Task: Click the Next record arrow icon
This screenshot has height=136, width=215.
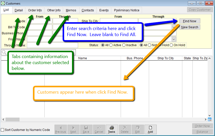Action: (x=73, y=128)
